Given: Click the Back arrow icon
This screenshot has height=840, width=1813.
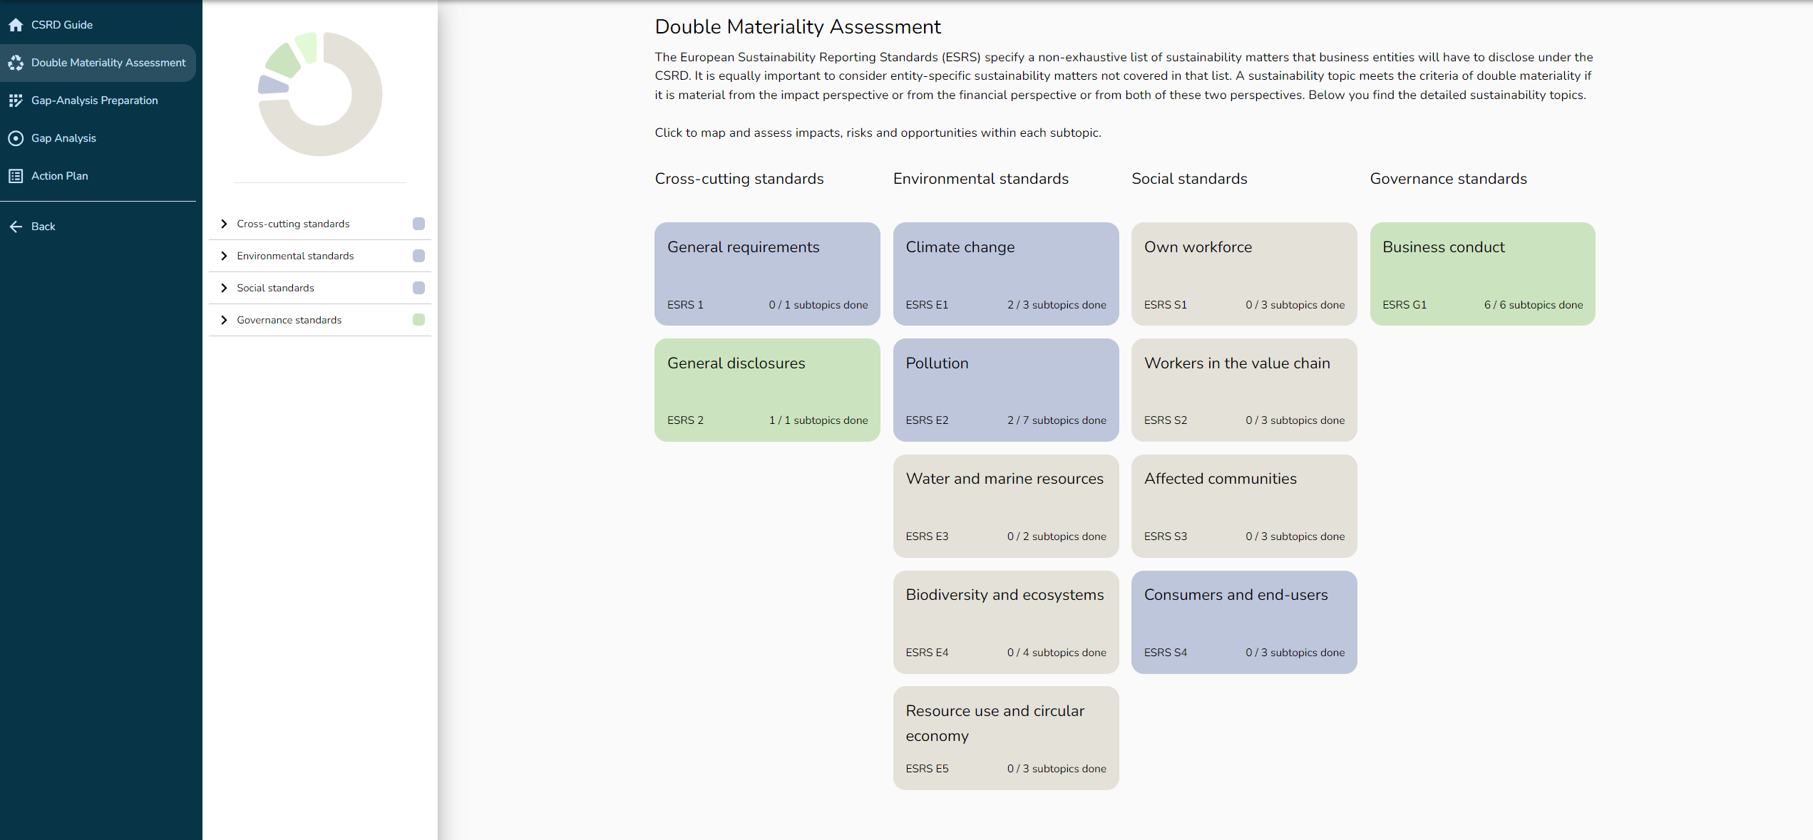Looking at the screenshot, I should point(16,227).
